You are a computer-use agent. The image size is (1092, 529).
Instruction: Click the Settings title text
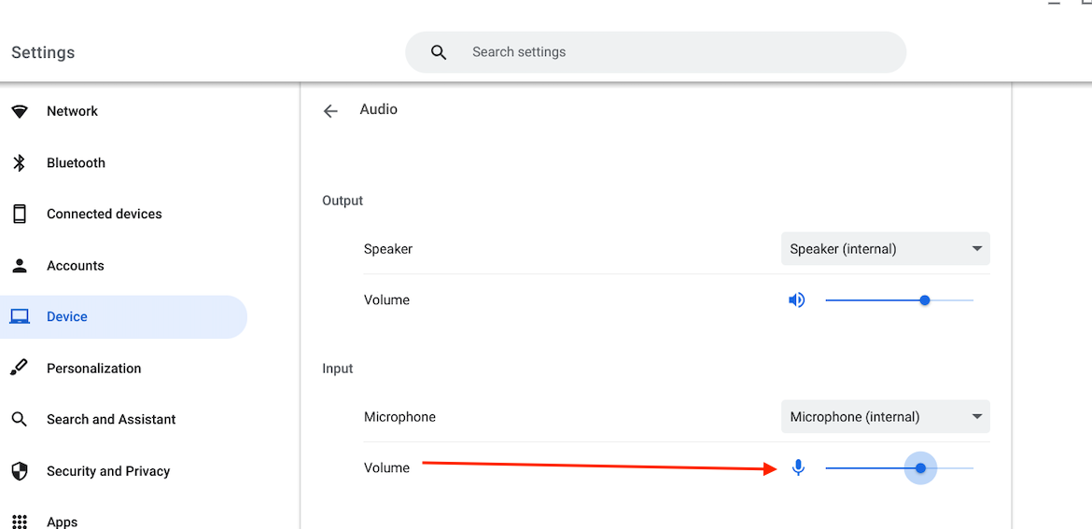point(43,53)
